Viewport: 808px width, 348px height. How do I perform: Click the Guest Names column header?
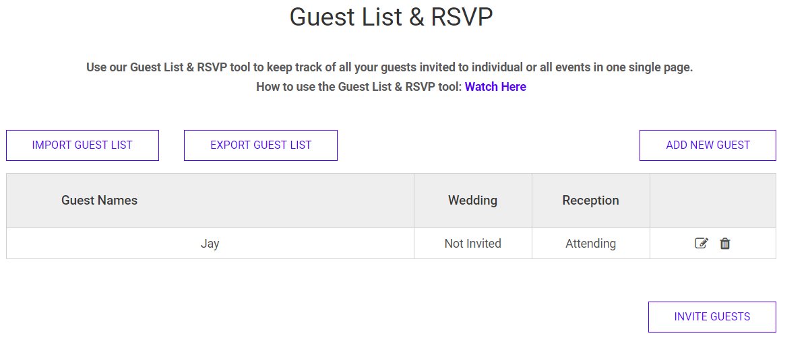99,201
